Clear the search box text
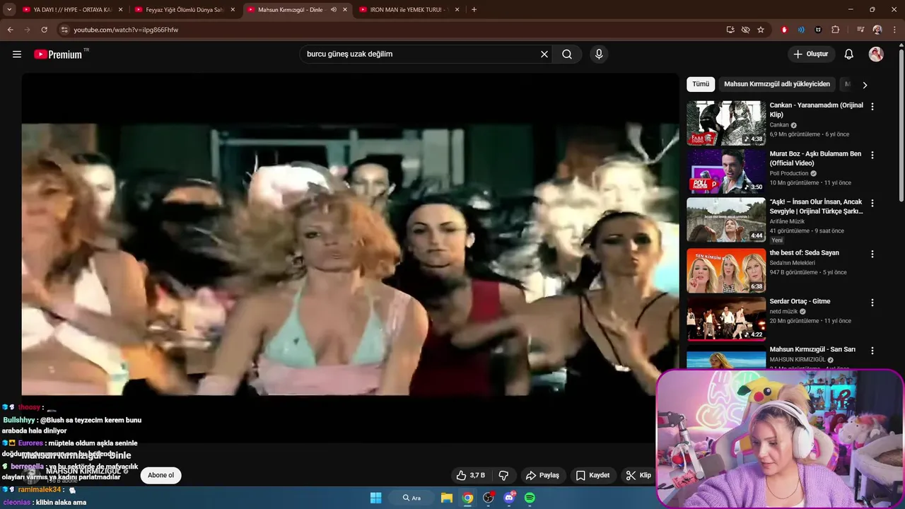The image size is (905, 509). tap(544, 54)
